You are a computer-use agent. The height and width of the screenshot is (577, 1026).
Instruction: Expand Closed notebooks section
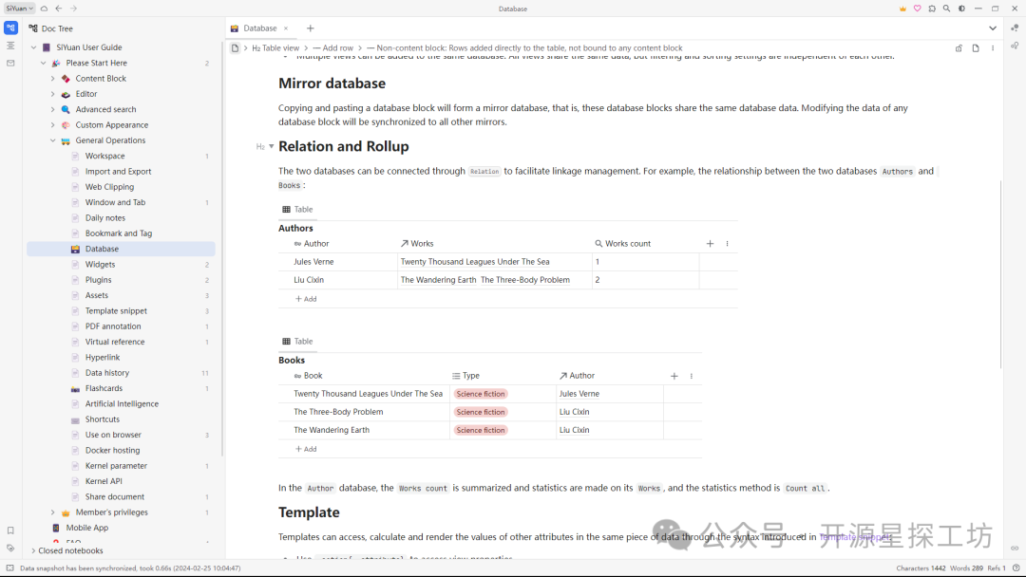(33, 550)
